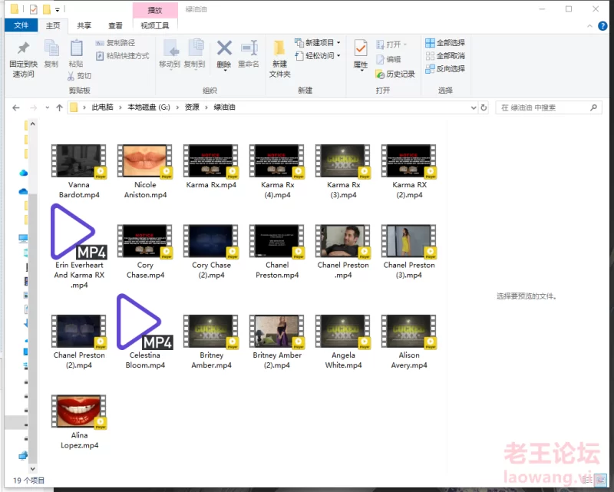614x492 pixels.
Task: Select the Alina Lopez.mp4 file
Action: tap(79, 422)
